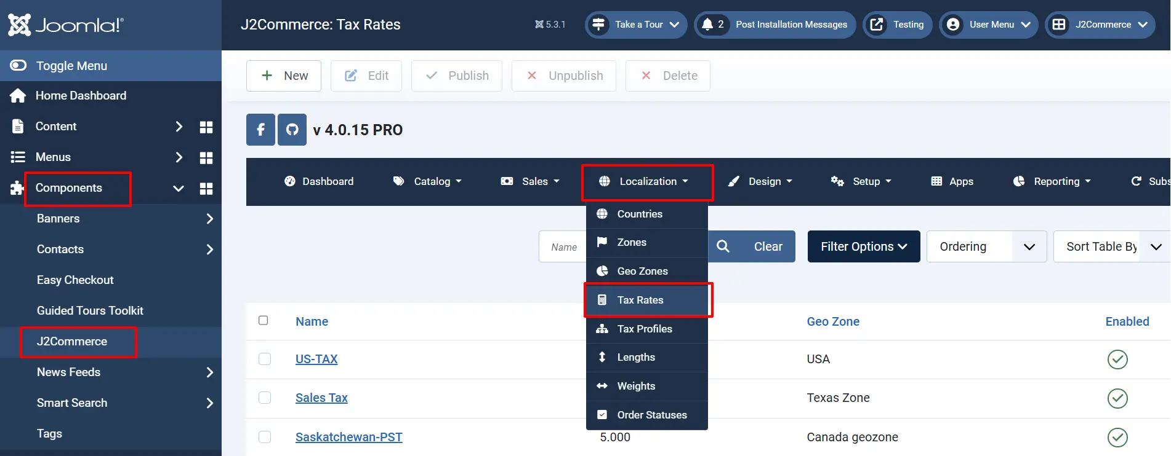This screenshot has width=1171, height=456.
Task: Click the Content file icon
Action: coord(18,127)
